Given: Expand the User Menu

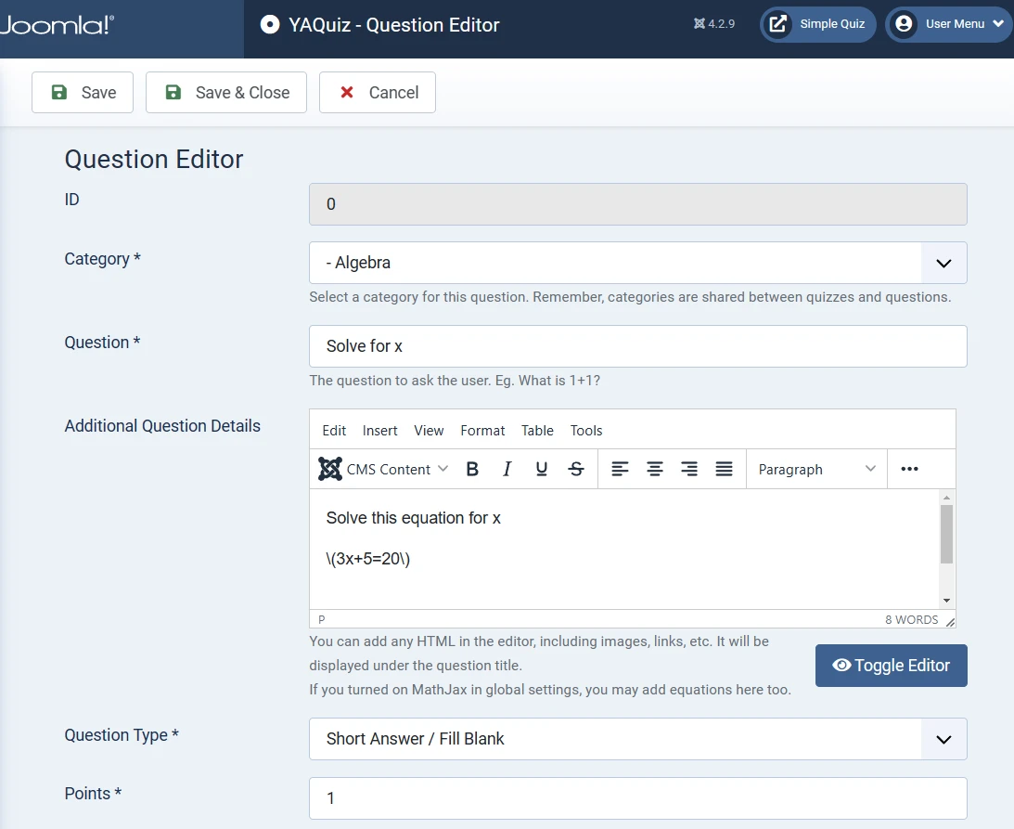Looking at the screenshot, I should point(948,24).
